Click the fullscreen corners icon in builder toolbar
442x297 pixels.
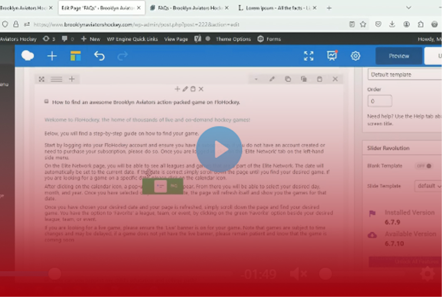click(309, 56)
